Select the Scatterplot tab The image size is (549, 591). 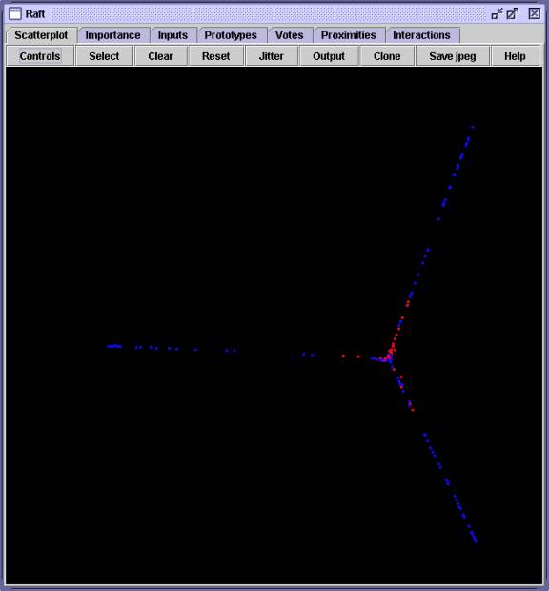[41, 35]
